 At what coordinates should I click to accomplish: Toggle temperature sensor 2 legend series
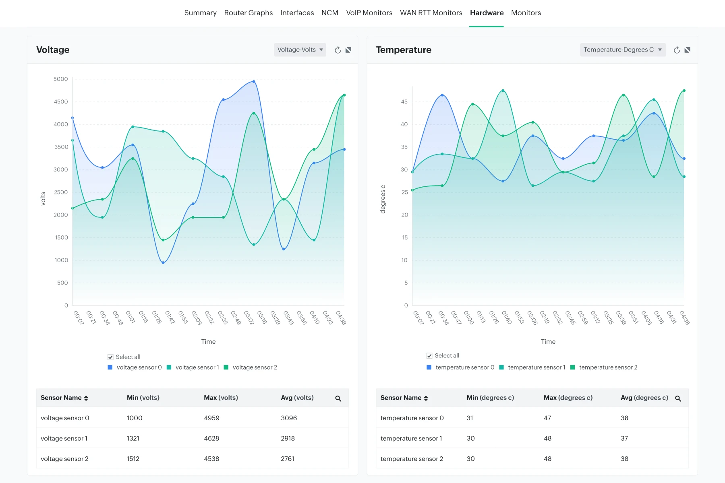[604, 367]
